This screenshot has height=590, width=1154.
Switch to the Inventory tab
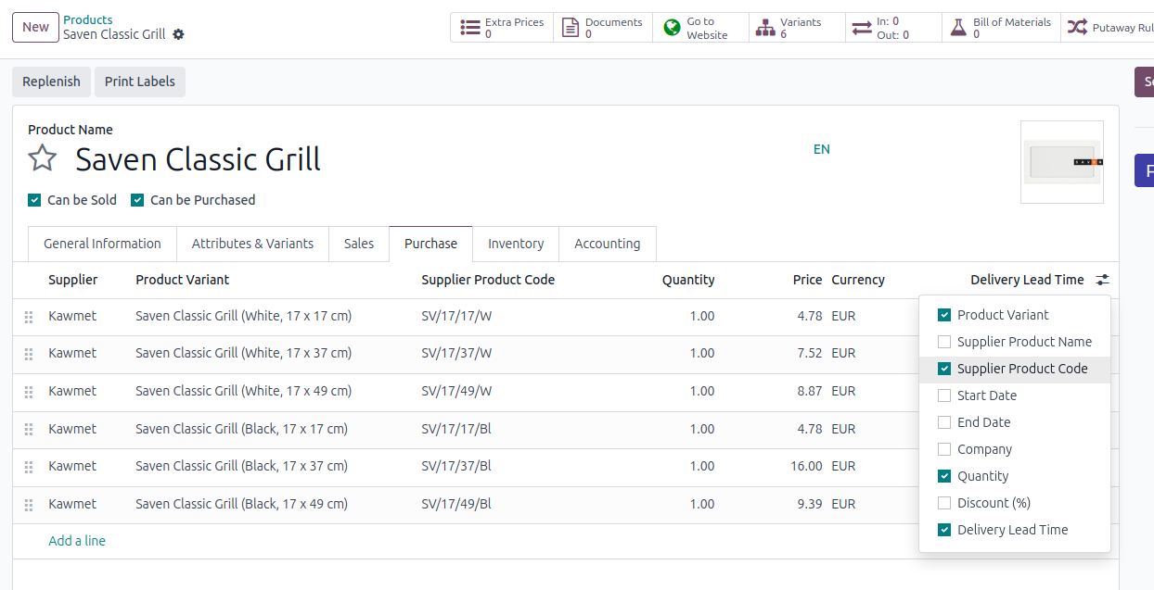point(516,244)
